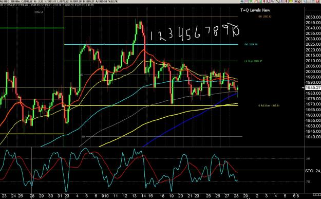Screen dimensions: 321x199
Task: Click date label 6 8 on time axis
Action: tap(296, 196)
